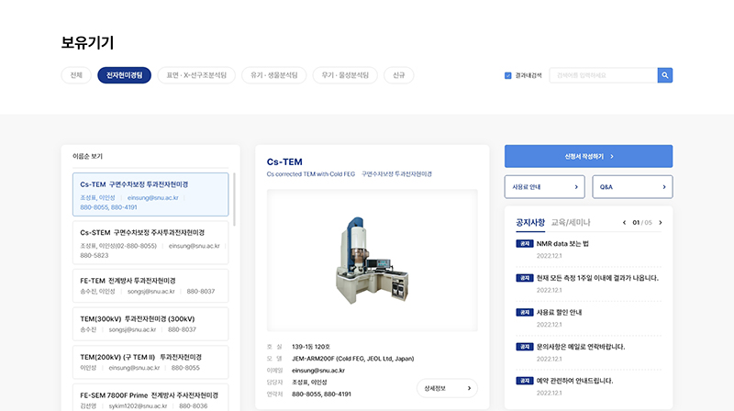
Task: Select the 전체 category filter
Action: point(76,75)
